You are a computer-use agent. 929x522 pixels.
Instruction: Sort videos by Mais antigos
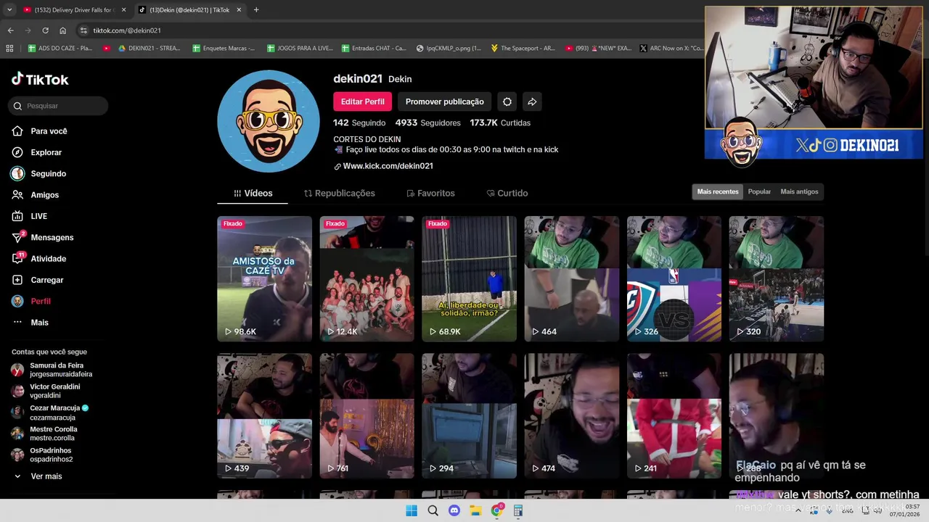click(x=799, y=191)
